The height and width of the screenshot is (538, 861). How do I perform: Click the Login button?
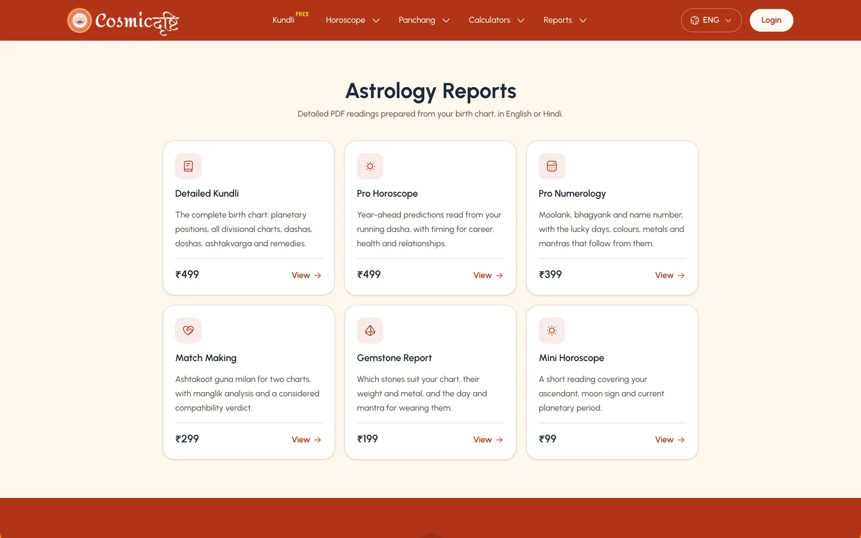coord(771,20)
